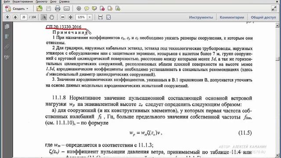Open attachments paperclip sidebar panel
The width and height of the screenshot is (281, 158).
(7, 47)
